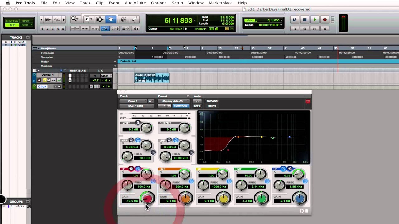399x224 pixels.
Task: Select the Selector waveform tool
Action: pos(99,19)
